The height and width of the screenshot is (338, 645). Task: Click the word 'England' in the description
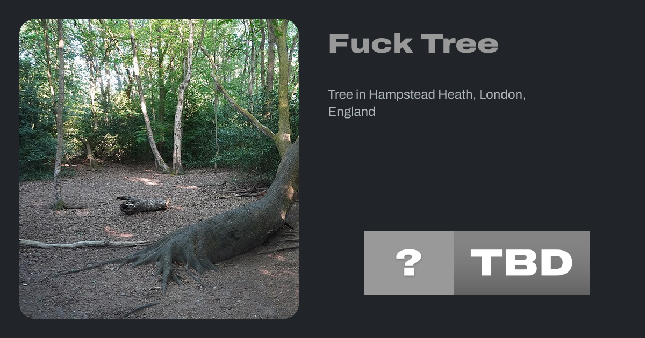pyautogui.click(x=352, y=112)
